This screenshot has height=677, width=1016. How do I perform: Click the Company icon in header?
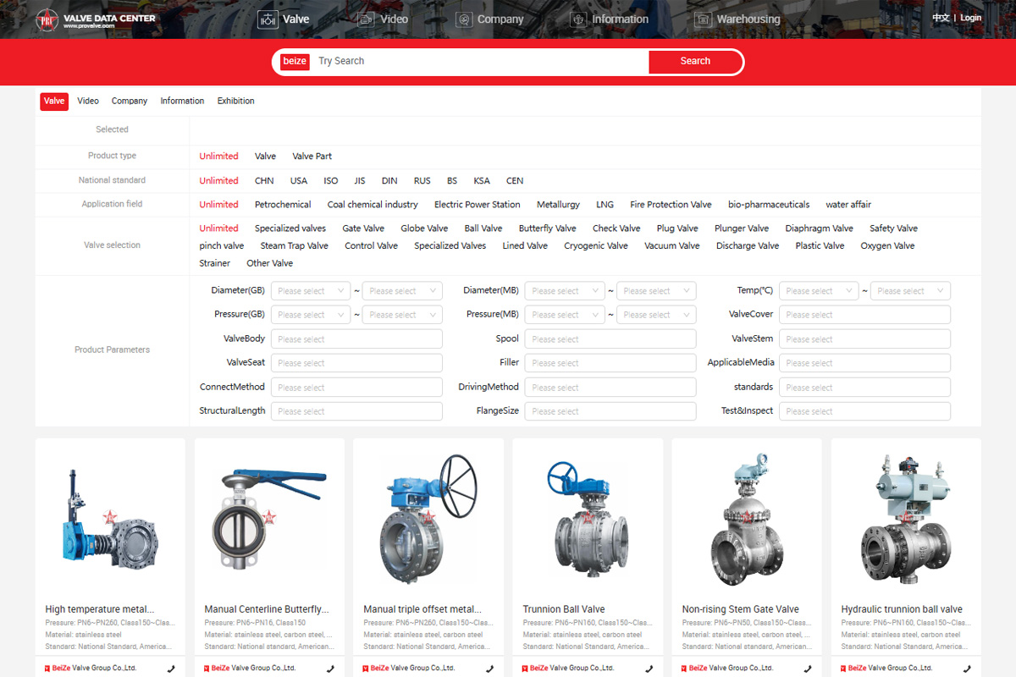463,19
